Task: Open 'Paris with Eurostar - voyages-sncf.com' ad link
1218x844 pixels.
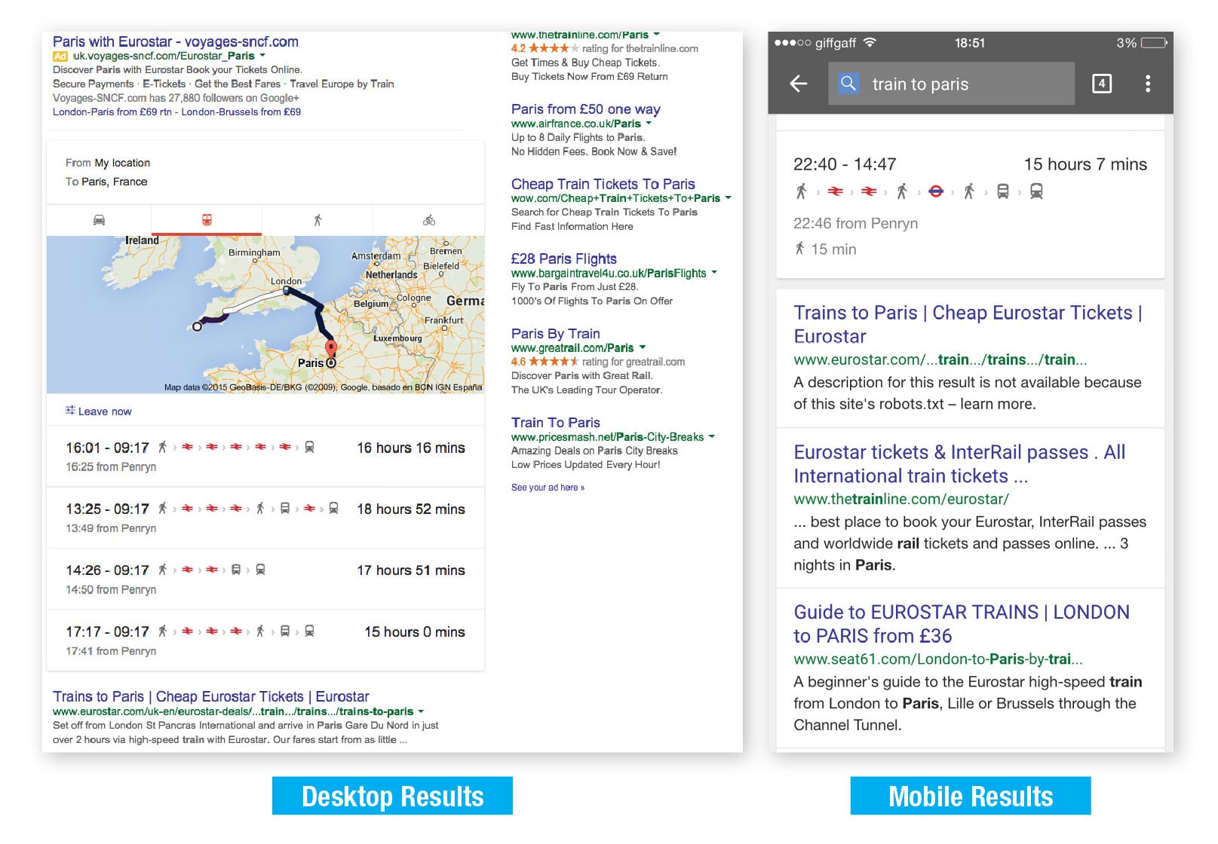Action: pos(175,41)
